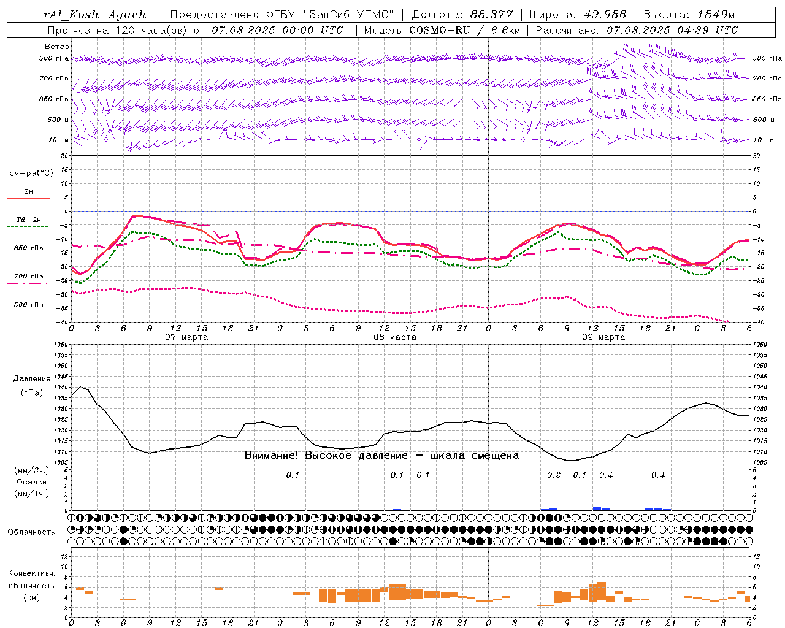Click the (мм/3ч.) precipitation unit label
Viewport: 785px width, 628px height.
(32, 470)
